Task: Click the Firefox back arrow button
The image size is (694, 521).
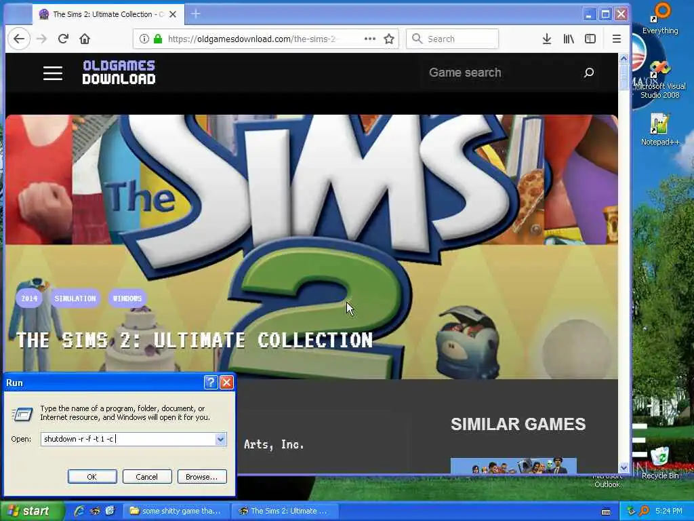Action: point(18,39)
